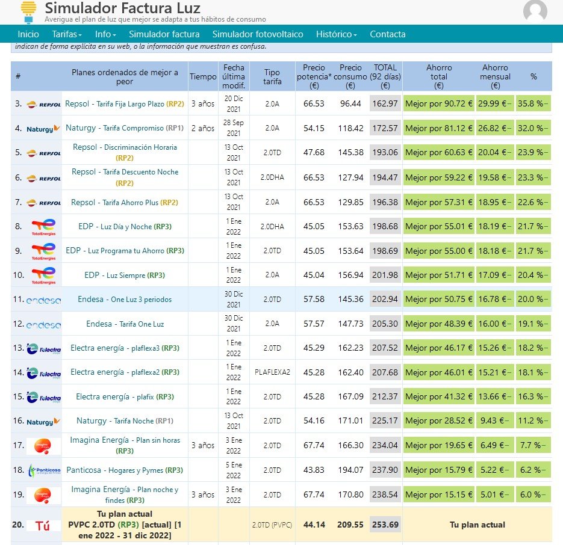Open the Simulador fotovoltaico page
The width and height of the screenshot is (563, 545).
pyautogui.click(x=258, y=34)
